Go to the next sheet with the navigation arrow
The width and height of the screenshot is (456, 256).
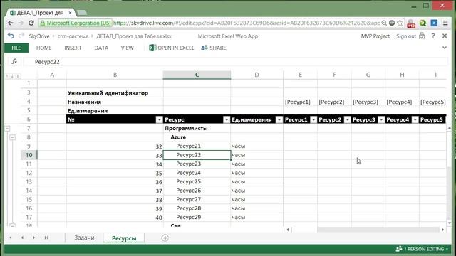click(x=34, y=238)
